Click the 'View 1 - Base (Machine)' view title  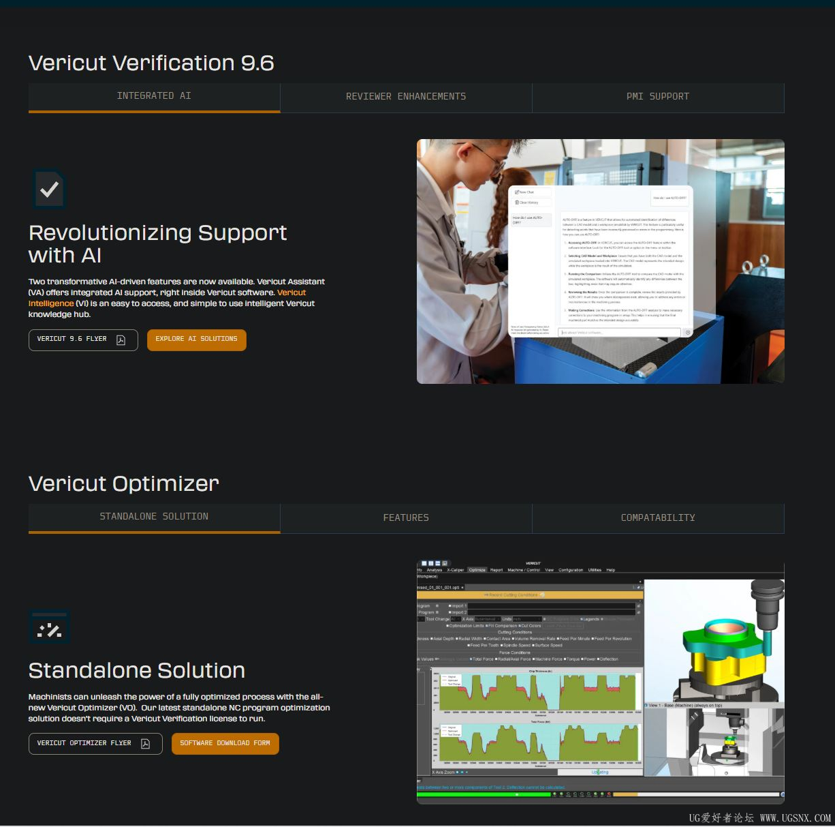(685, 705)
